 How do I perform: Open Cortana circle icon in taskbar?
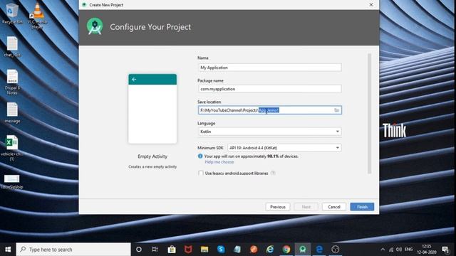[x=139, y=250]
